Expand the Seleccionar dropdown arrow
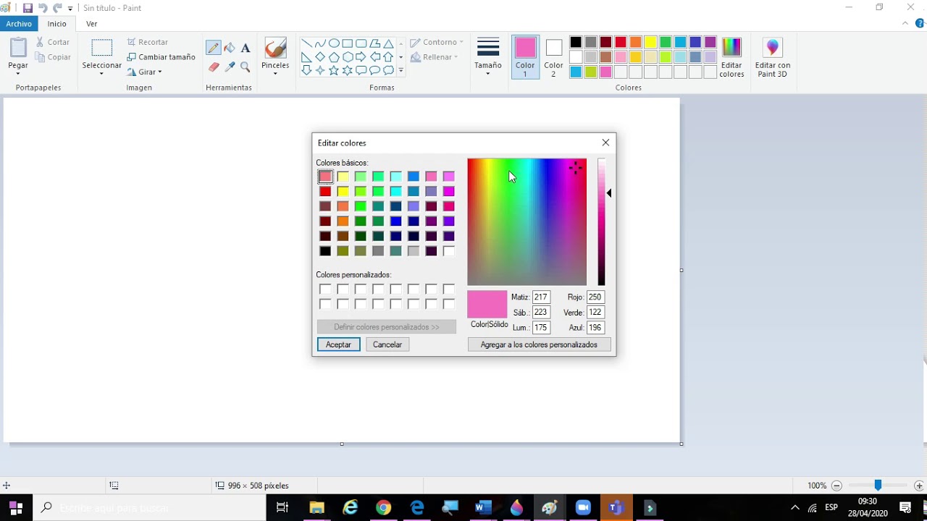The image size is (927, 521). pyautogui.click(x=101, y=73)
